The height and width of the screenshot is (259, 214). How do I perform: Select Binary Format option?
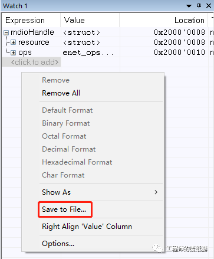click(66, 123)
